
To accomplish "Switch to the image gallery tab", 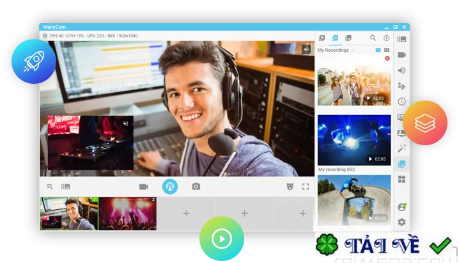I will 348,38.
